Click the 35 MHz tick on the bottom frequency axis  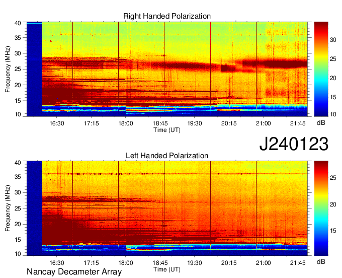point(18,177)
